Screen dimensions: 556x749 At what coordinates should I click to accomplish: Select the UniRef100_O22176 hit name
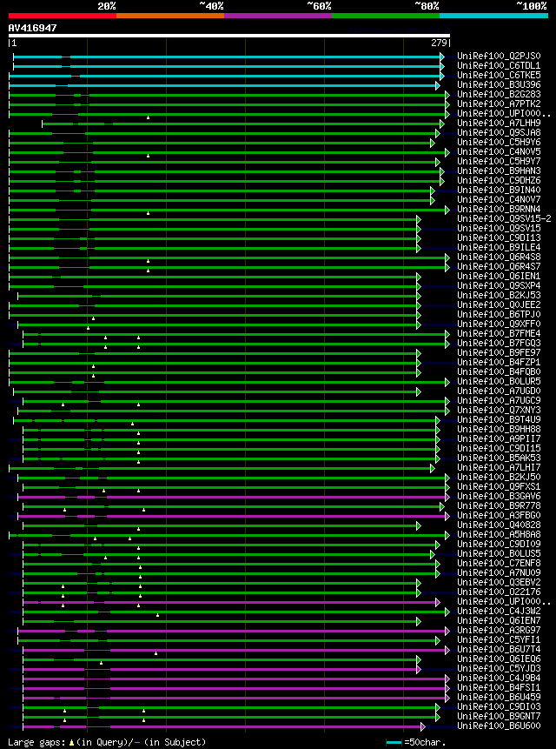499,592
